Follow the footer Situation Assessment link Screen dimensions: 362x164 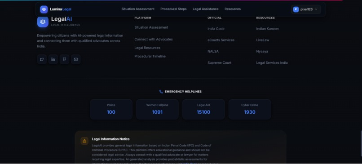[151, 27]
